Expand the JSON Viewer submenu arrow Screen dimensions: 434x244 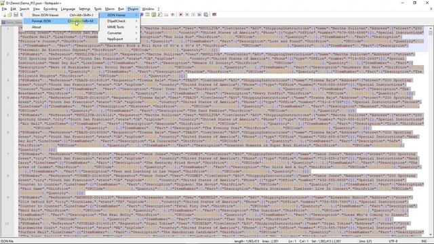(x=136, y=15)
